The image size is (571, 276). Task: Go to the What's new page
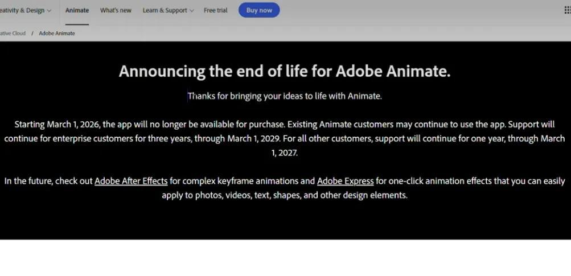click(116, 10)
